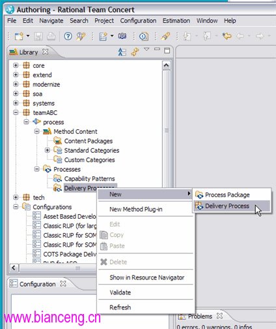Open the Navigate menu

pyautogui.click(x=51, y=21)
